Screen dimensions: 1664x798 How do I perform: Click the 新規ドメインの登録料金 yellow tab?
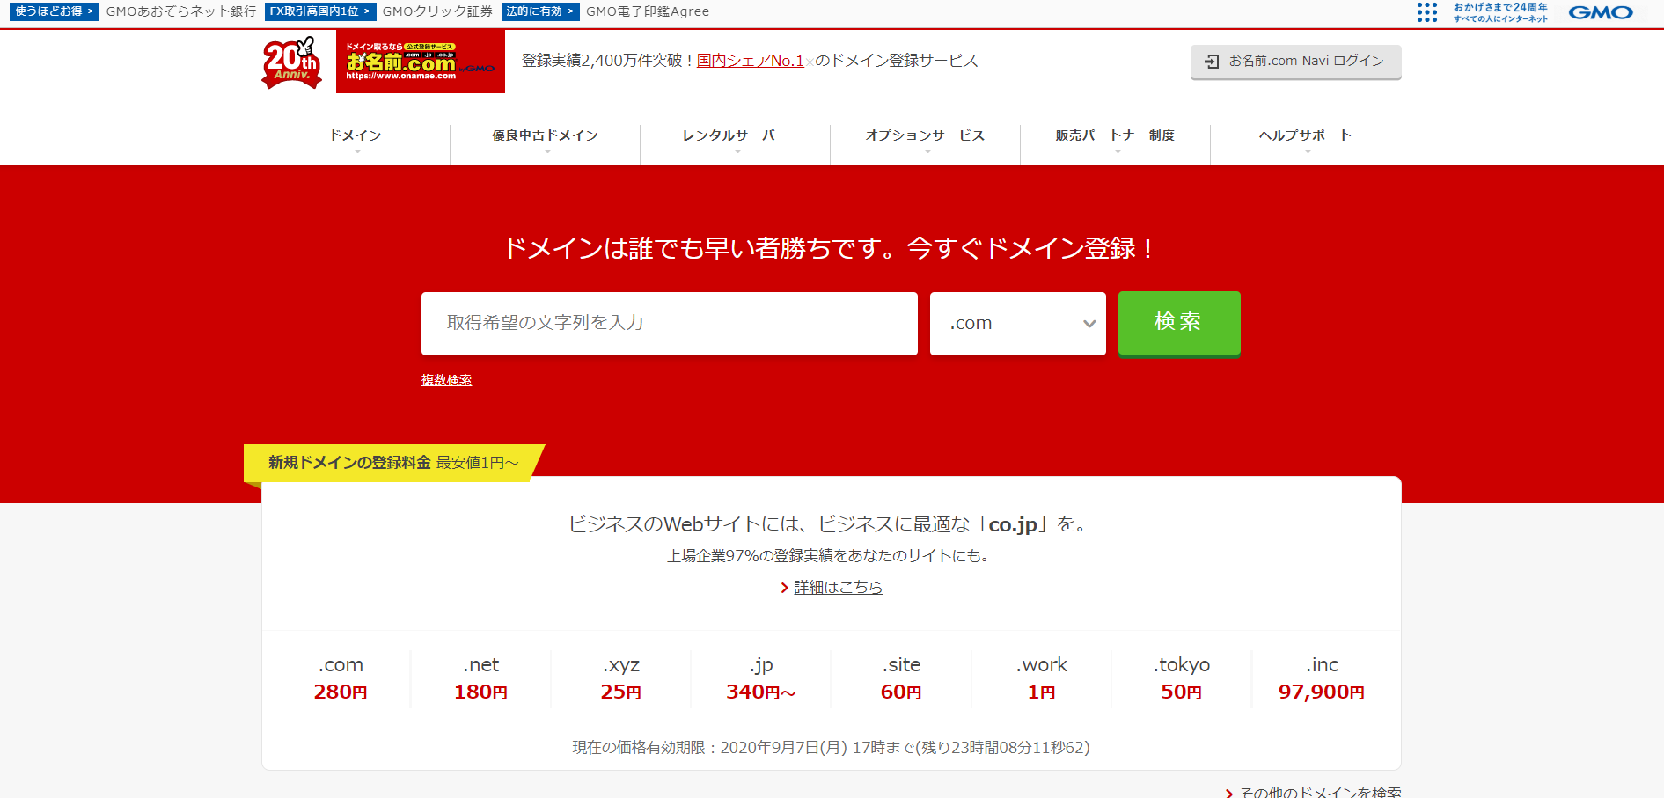click(393, 463)
